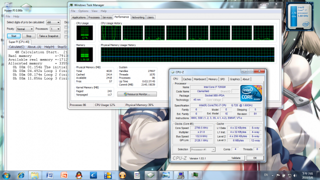Open the Processors count dropdown
320x180 pixels.
coord(55,29)
